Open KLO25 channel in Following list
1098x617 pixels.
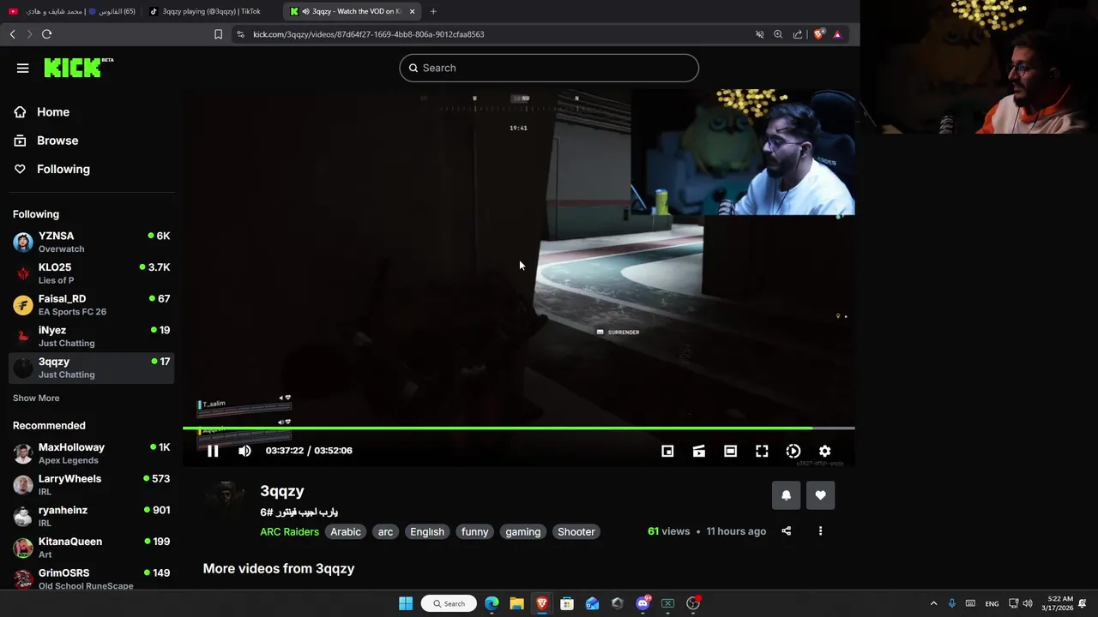(92, 273)
